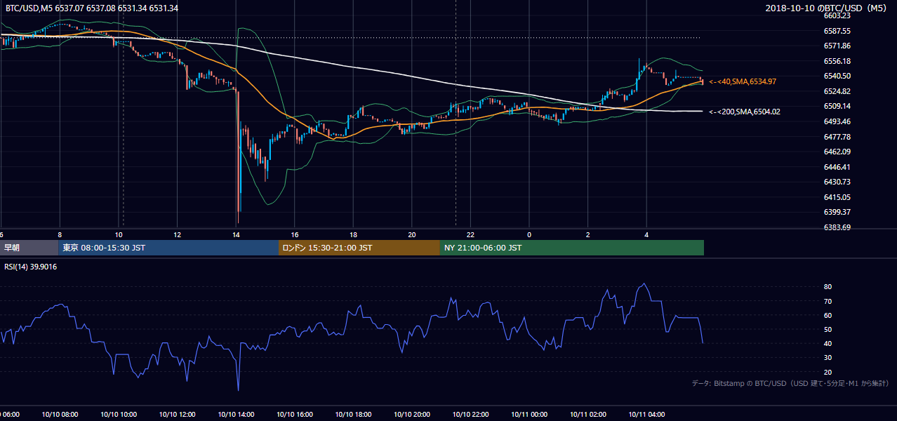
Task: Click the RSI(14) 39.9016 indicator label
Action: click(31, 267)
